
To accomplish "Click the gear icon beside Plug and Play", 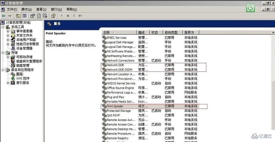I will click(x=104, y=97).
